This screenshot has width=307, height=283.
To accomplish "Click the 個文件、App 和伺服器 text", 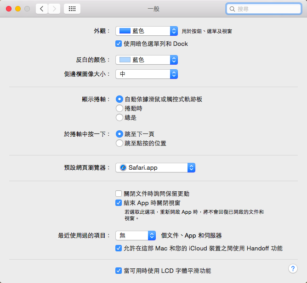I will click(x=191, y=235).
